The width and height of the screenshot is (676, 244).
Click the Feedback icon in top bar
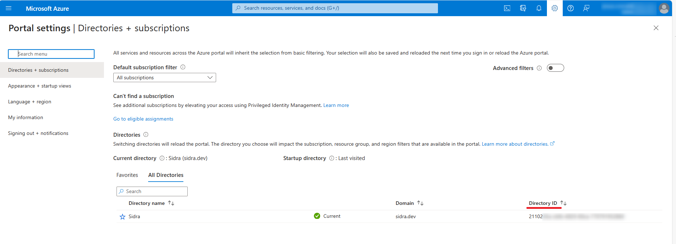coord(586,8)
